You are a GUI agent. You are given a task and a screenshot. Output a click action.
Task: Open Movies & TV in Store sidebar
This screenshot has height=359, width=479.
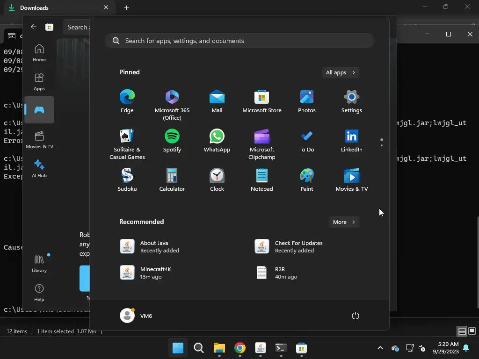pos(39,140)
